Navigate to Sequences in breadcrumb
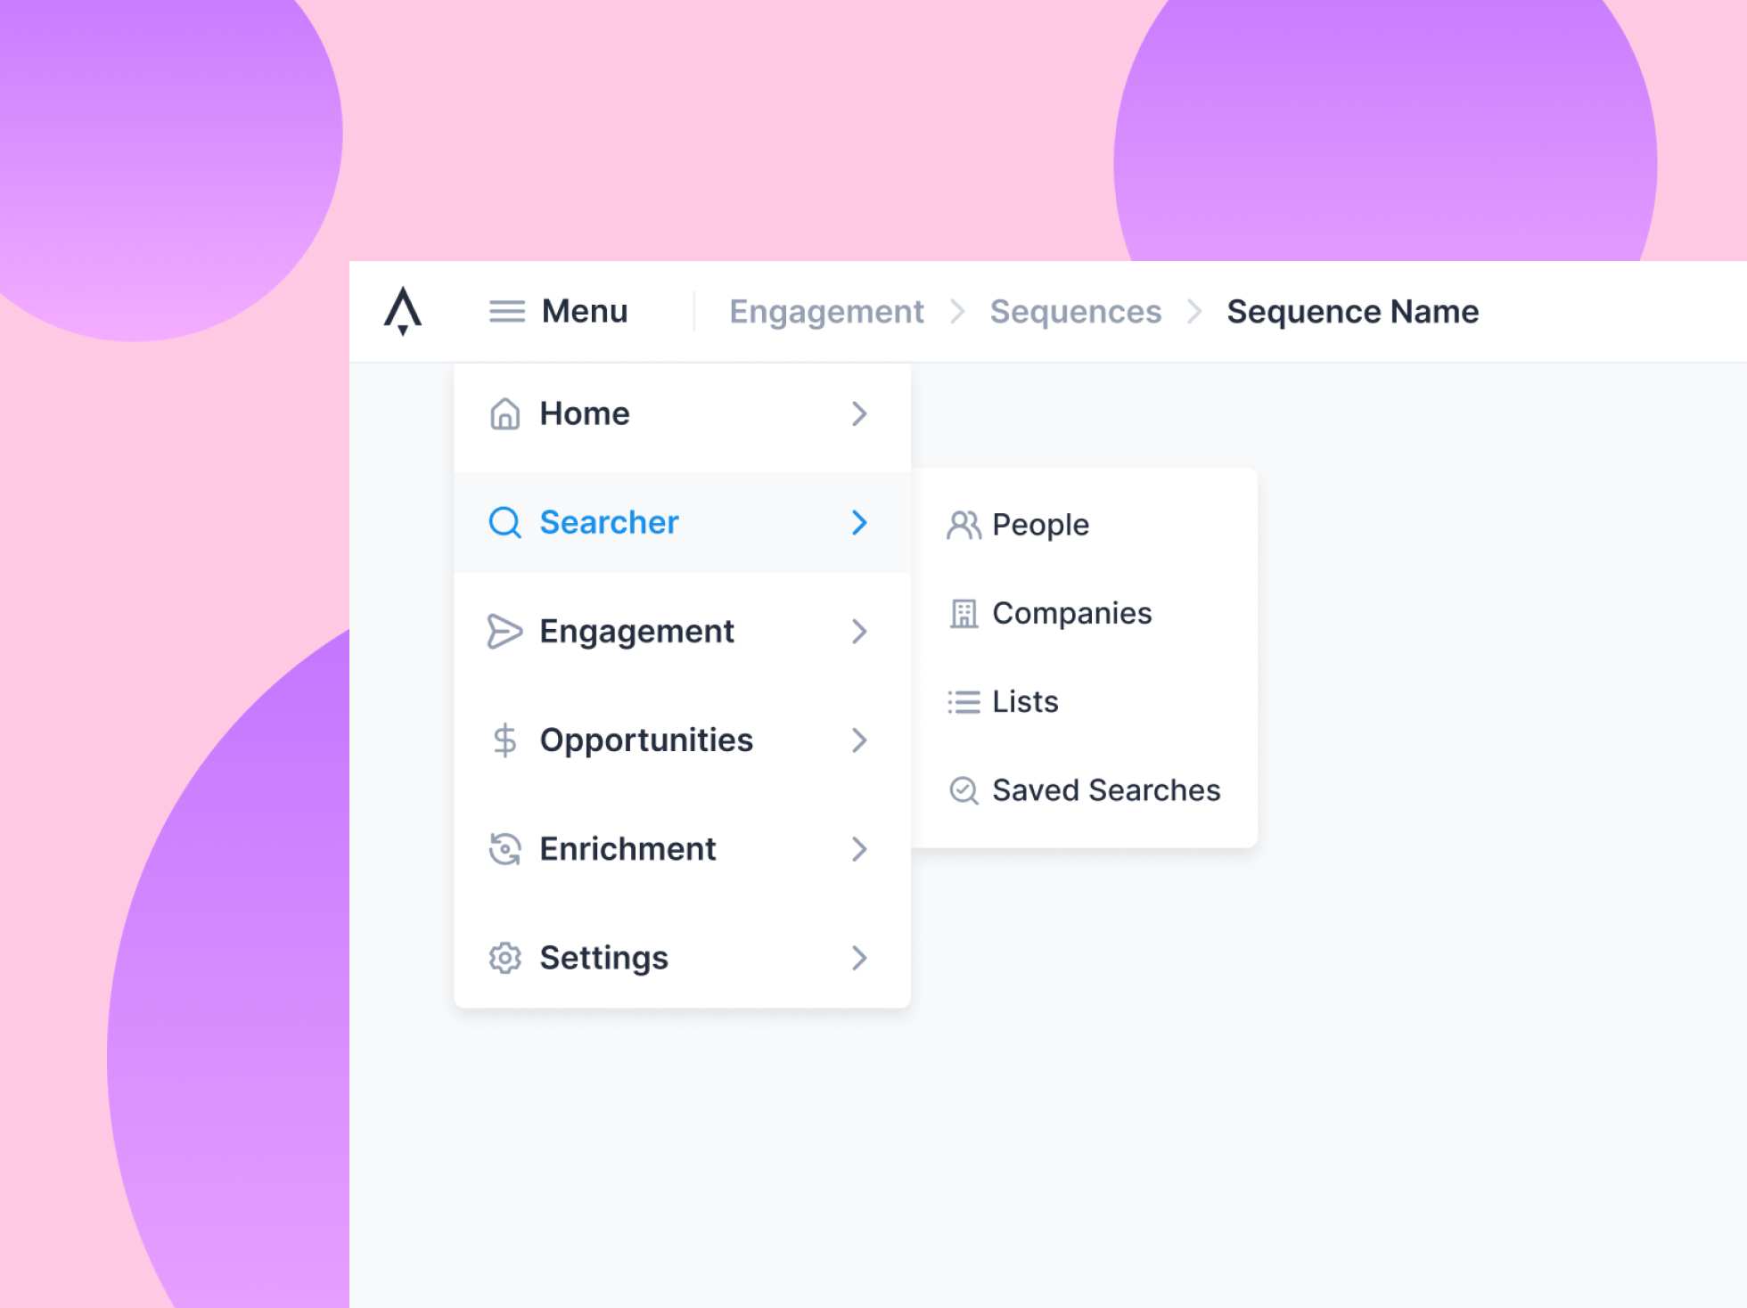Screen dimensions: 1747x1308 click(x=1078, y=310)
